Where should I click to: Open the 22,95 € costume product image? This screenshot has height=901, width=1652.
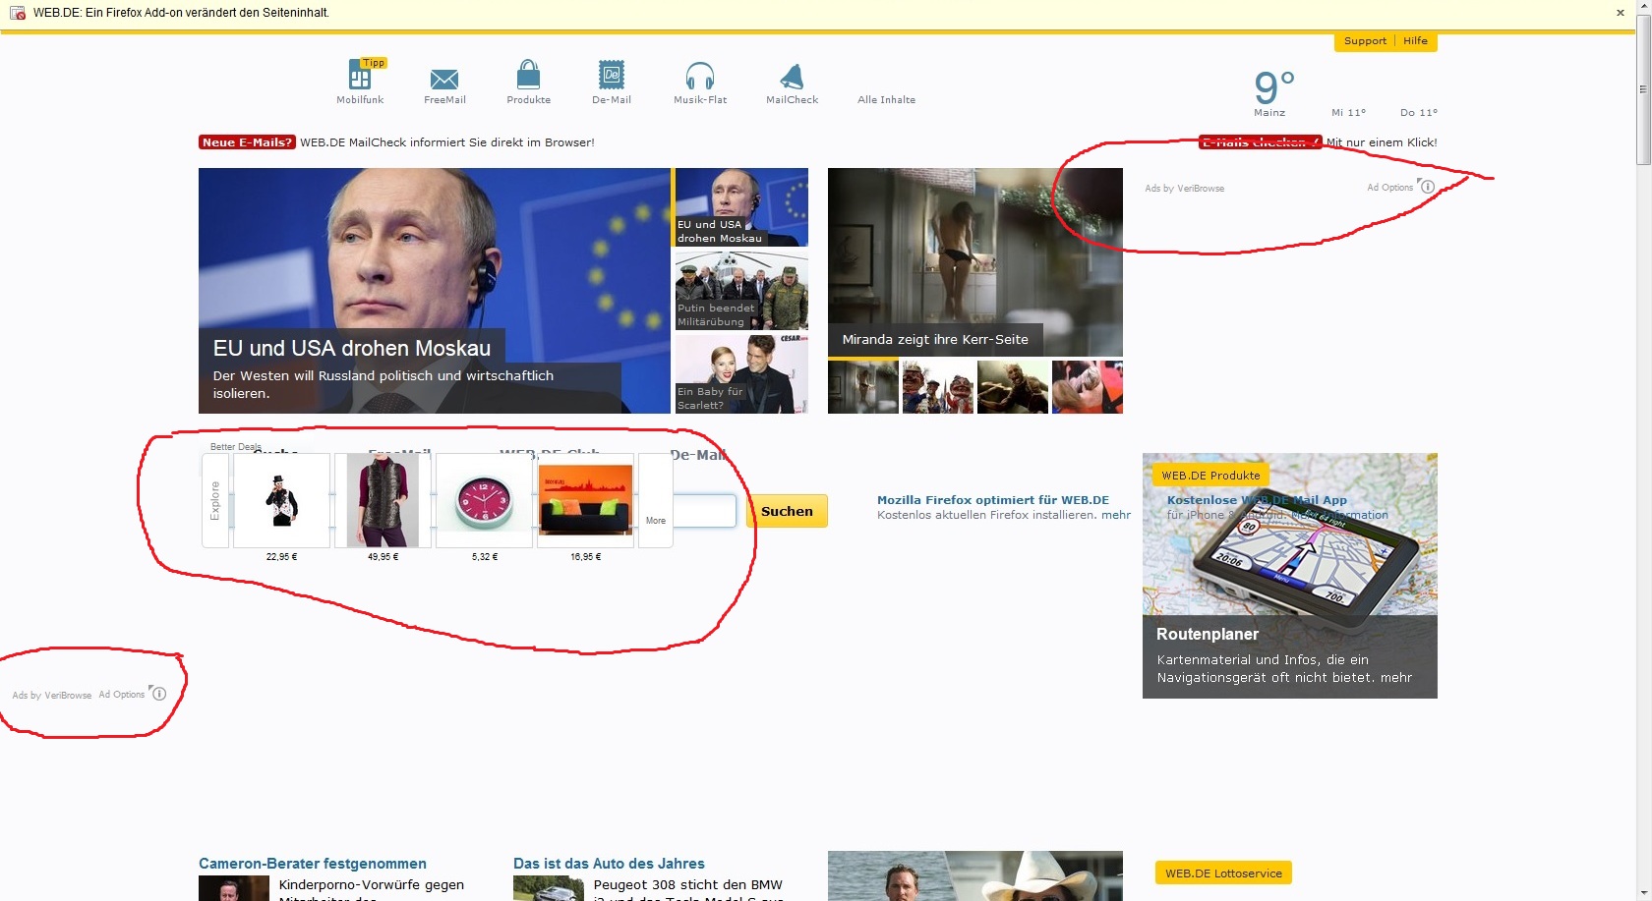click(281, 500)
